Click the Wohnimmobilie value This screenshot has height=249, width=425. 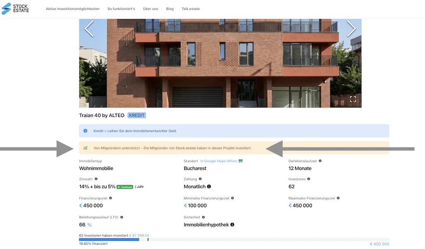pos(96,168)
